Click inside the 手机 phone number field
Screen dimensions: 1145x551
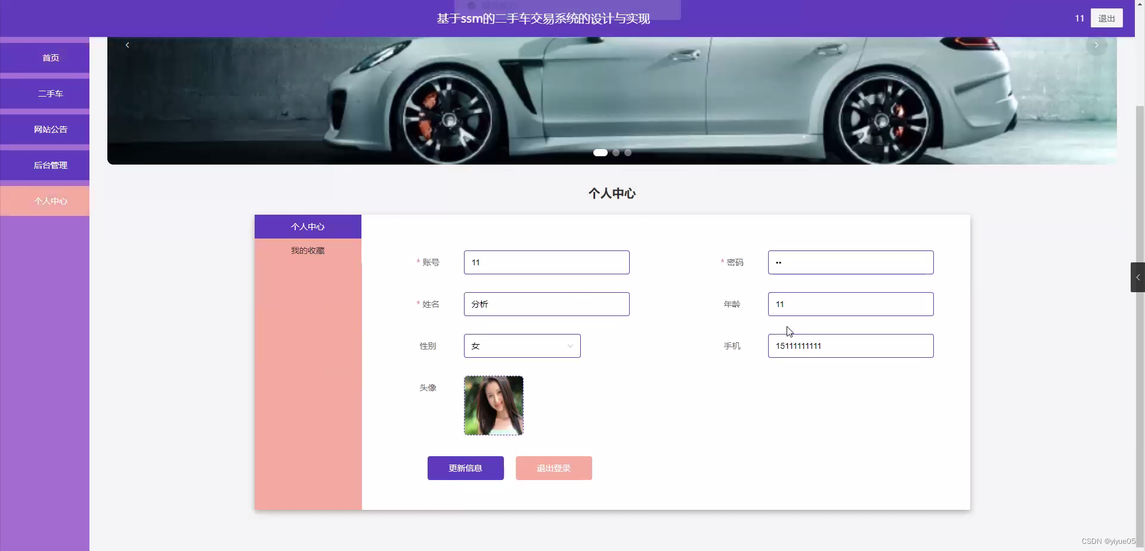(850, 346)
